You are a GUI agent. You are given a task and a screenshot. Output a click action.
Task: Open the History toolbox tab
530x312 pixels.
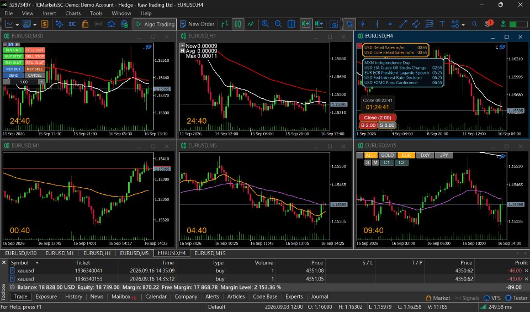pyautogui.click(x=73, y=297)
